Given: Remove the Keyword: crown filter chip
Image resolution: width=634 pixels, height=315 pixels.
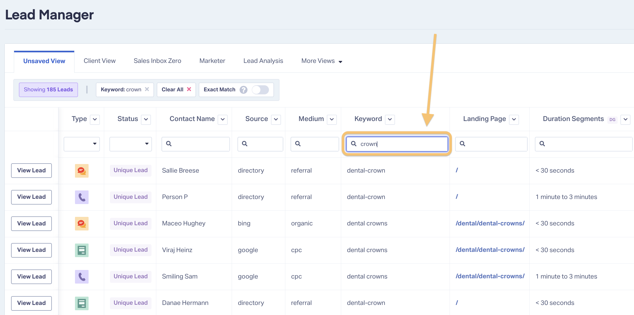Looking at the screenshot, I should pos(147,89).
